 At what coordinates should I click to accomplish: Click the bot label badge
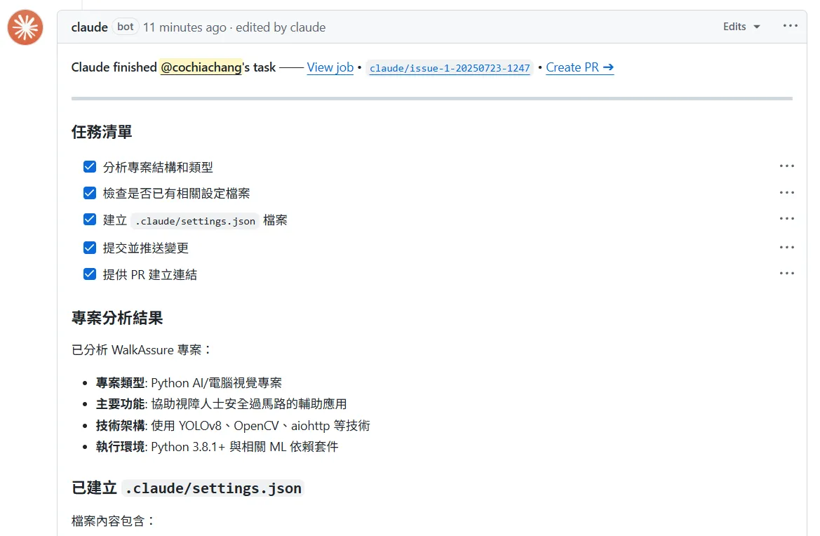point(126,27)
